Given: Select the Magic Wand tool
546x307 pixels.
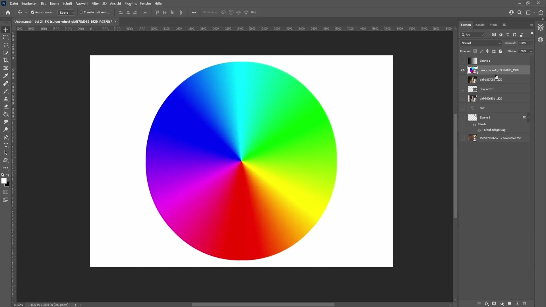Looking at the screenshot, I should click(x=6, y=53).
